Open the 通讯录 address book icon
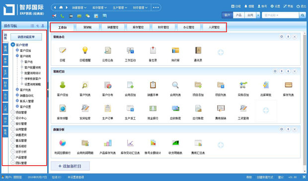Image resolution: width=308 pixels, height=181 pixels. (x=198, y=50)
